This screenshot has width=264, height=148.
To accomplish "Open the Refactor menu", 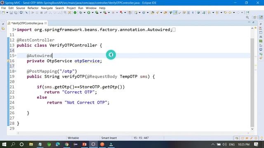I will coord(33,8).
